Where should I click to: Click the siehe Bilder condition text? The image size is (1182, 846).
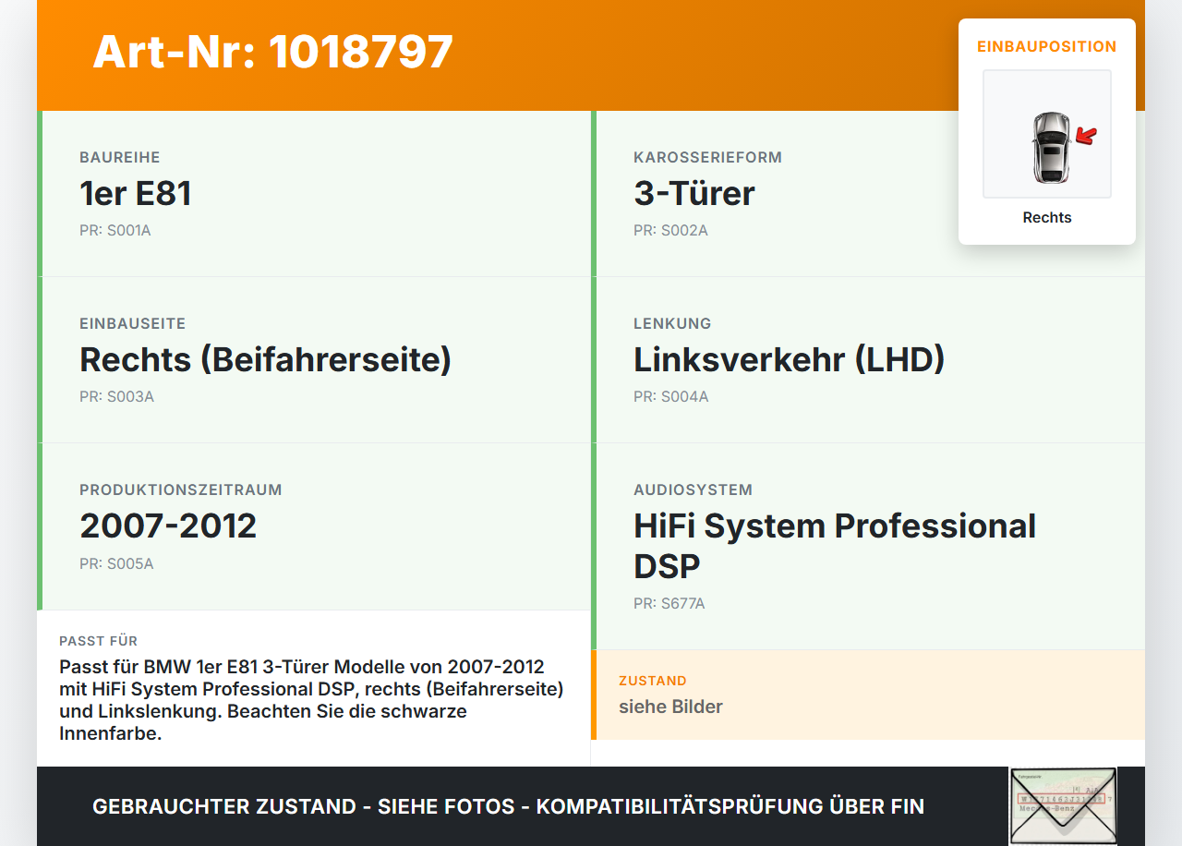(x=670, y=707)
